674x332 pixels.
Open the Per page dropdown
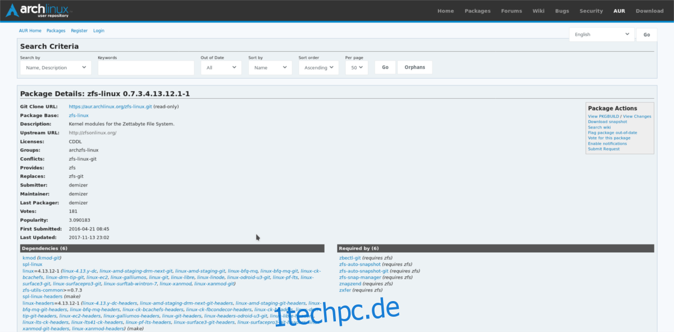point(356,67)
